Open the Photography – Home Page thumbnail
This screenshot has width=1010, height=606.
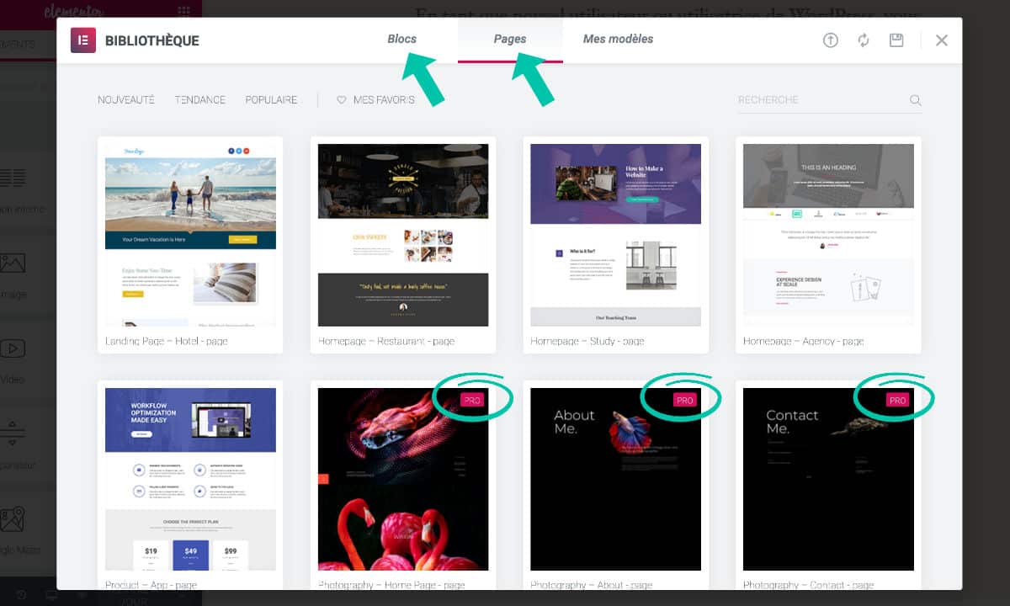403,479
